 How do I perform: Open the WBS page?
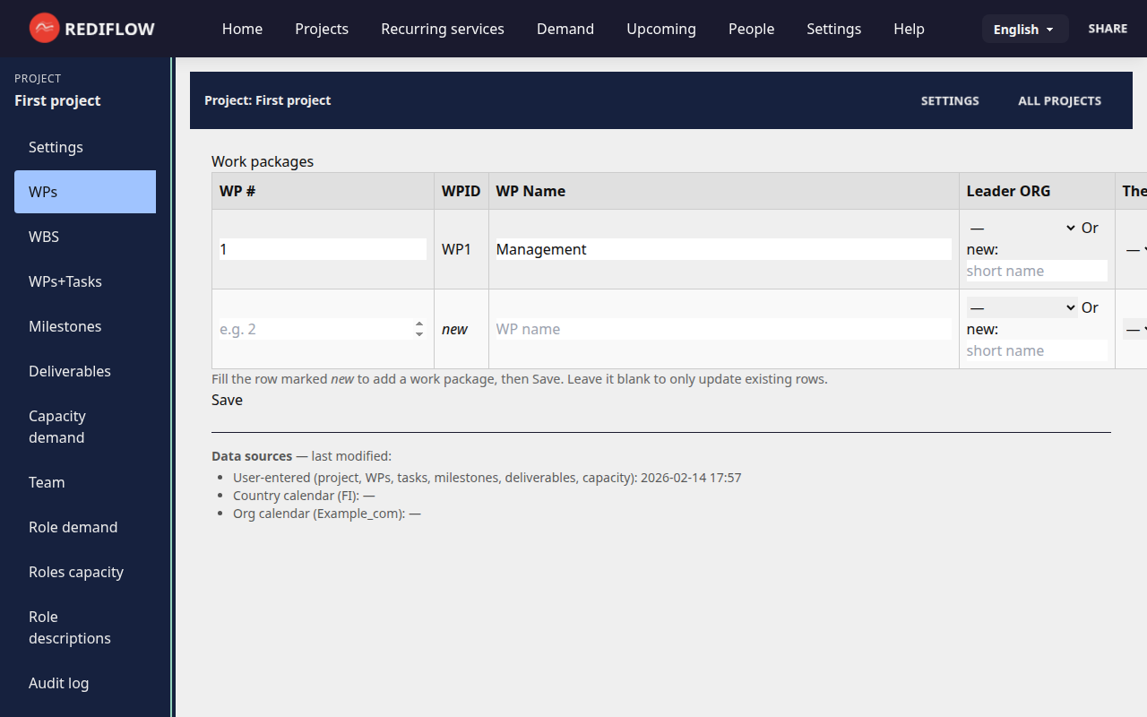pos(43,236)
